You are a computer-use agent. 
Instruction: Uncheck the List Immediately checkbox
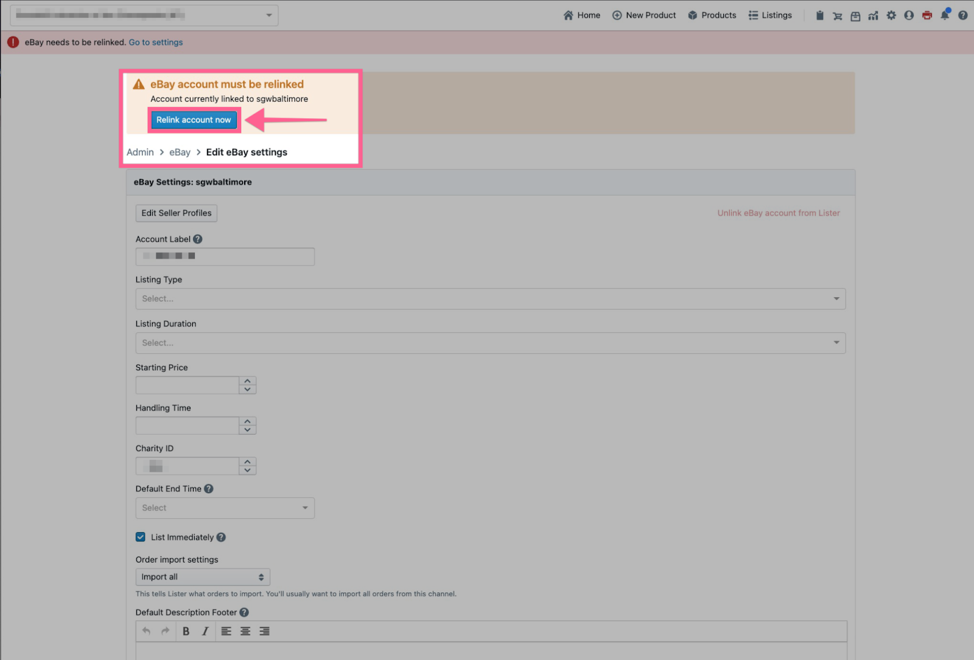pos(141,537)
